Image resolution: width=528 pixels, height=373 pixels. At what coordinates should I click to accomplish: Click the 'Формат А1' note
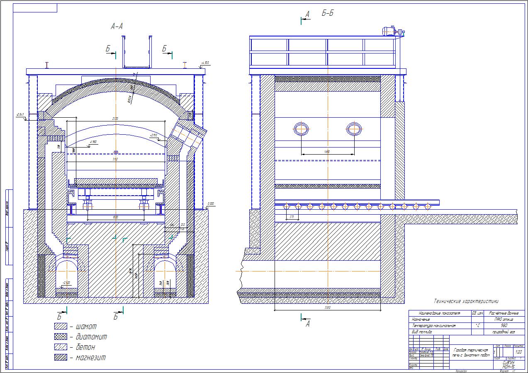(x=507, y=371)
